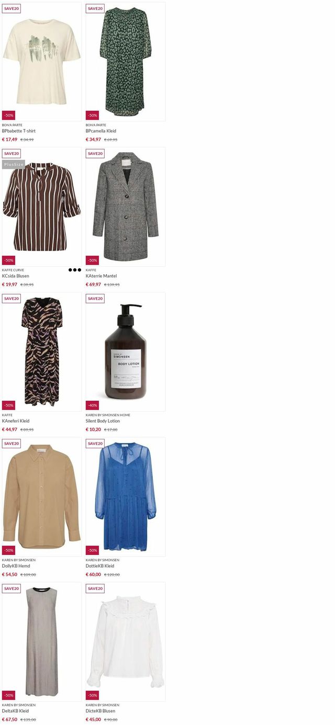This screenshot has height=725, width=335.
Task: Click the SAVE20 badge on DottieKB Kleid
Action: tap(95, 444)
